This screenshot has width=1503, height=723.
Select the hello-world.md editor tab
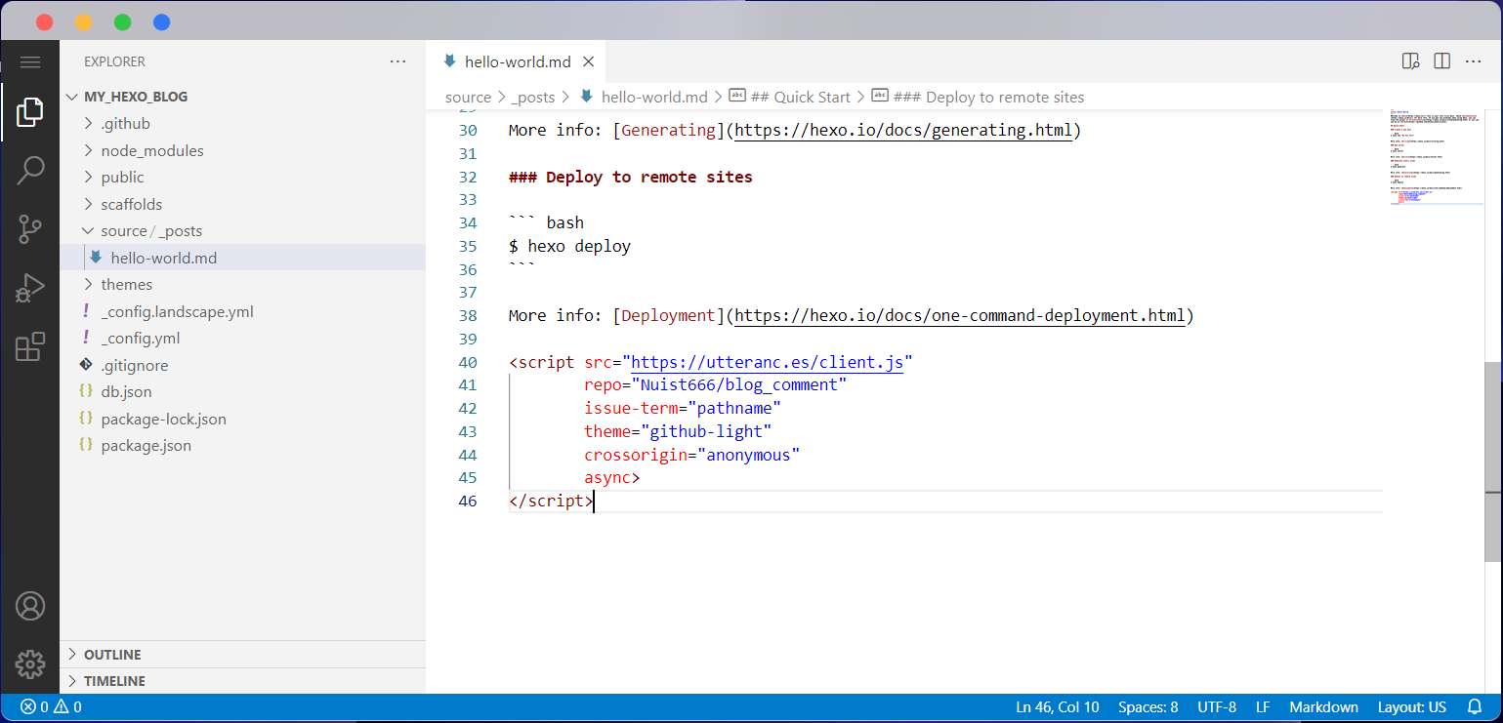(x=517, y=61)
